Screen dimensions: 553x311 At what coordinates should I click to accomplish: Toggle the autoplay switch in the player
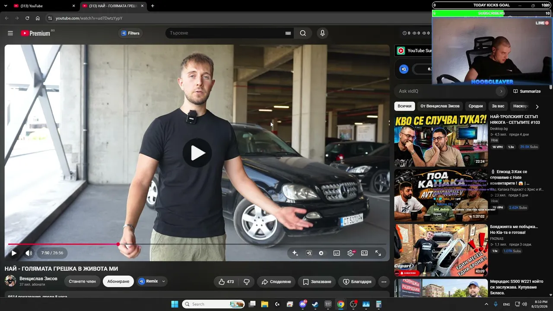[x=321, y=253]
